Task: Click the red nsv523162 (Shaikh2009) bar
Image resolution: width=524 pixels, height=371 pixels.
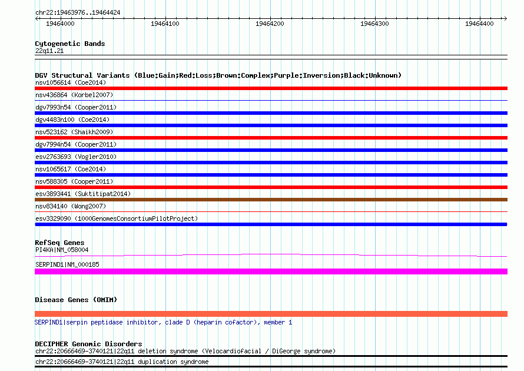Action: [x=271, y=138]
